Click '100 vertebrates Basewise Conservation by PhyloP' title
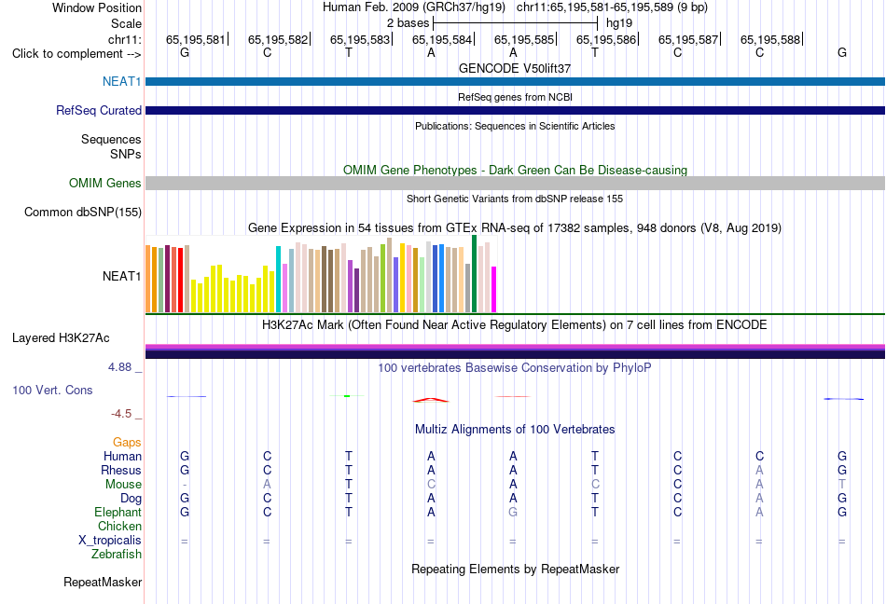Image resolution: width=886 pixels, height=604 pixels. pyautogui.click(x=515, y=367)
